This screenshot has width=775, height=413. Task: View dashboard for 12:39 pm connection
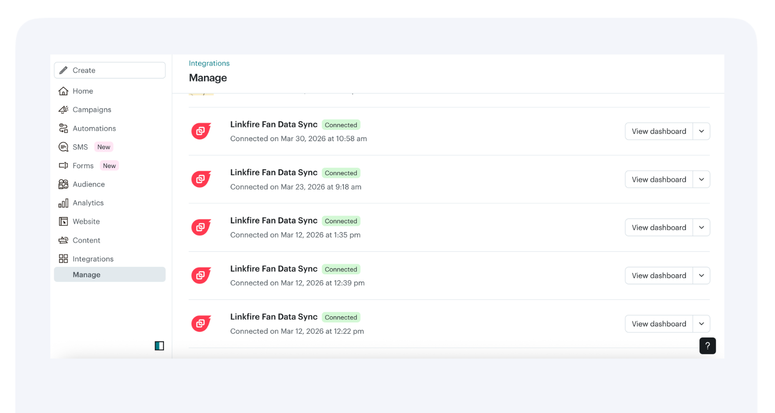[658, 275]
